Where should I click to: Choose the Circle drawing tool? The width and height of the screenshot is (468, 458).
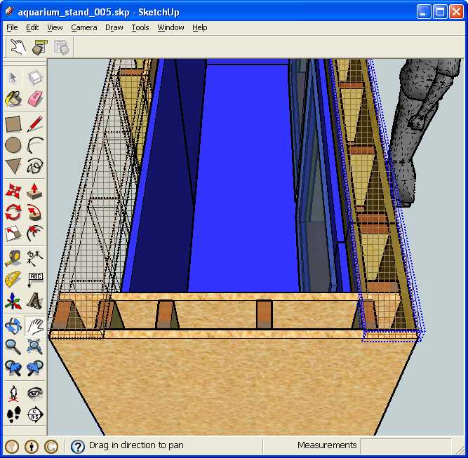13,145
